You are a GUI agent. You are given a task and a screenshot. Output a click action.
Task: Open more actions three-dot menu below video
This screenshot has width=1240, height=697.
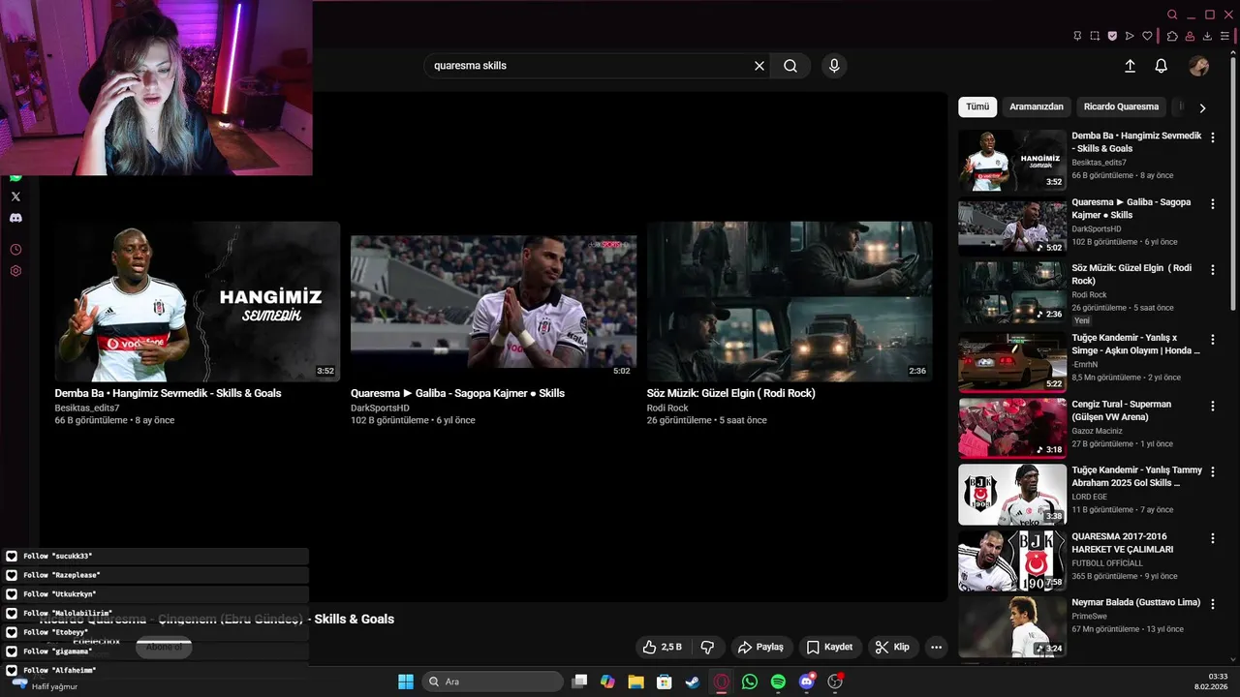point(936,647)
